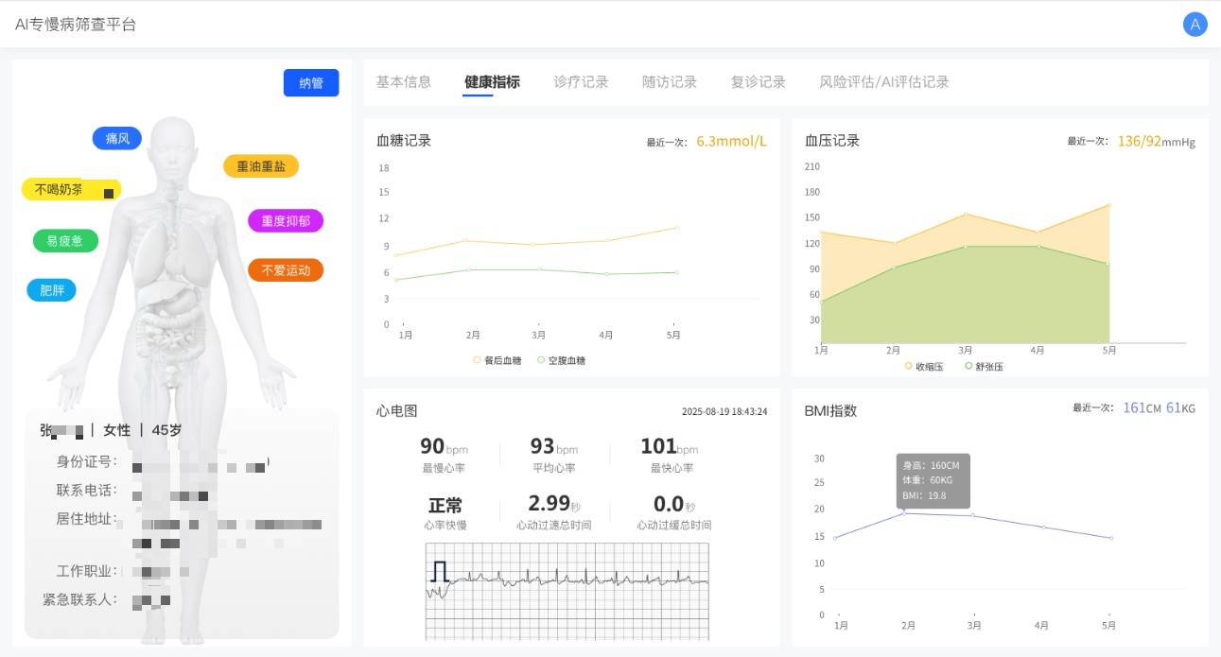
Task: Go to 风险评估/AI评估记录 tab
Action: point(884,82)
